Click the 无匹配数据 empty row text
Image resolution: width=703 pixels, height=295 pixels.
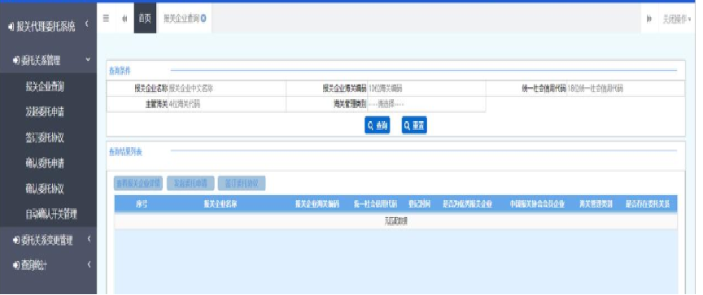coord(395,221)
